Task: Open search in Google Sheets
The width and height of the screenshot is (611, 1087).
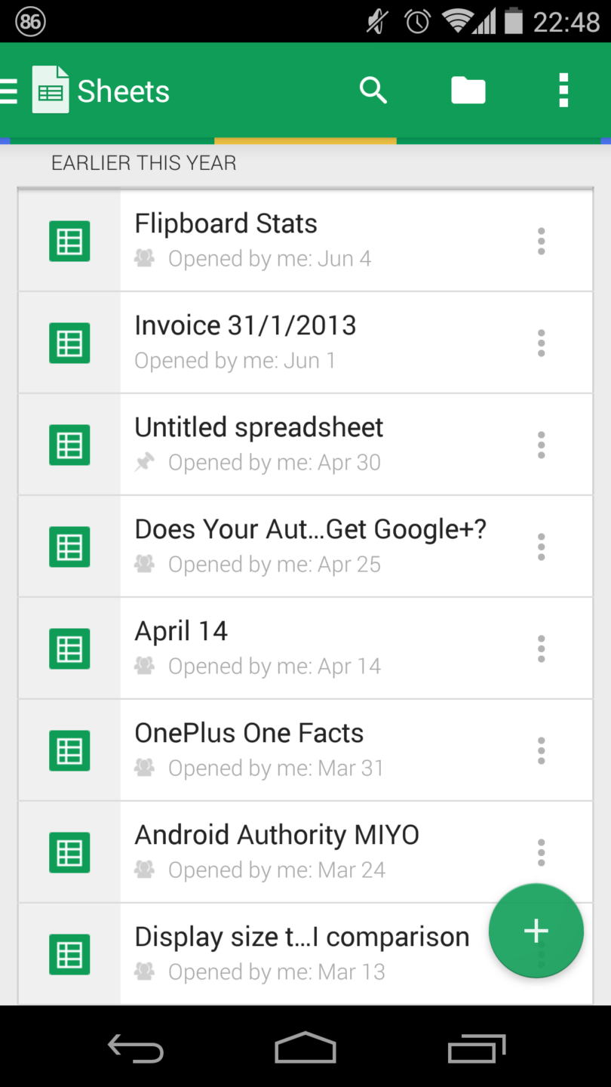Action: coord(373,90)
